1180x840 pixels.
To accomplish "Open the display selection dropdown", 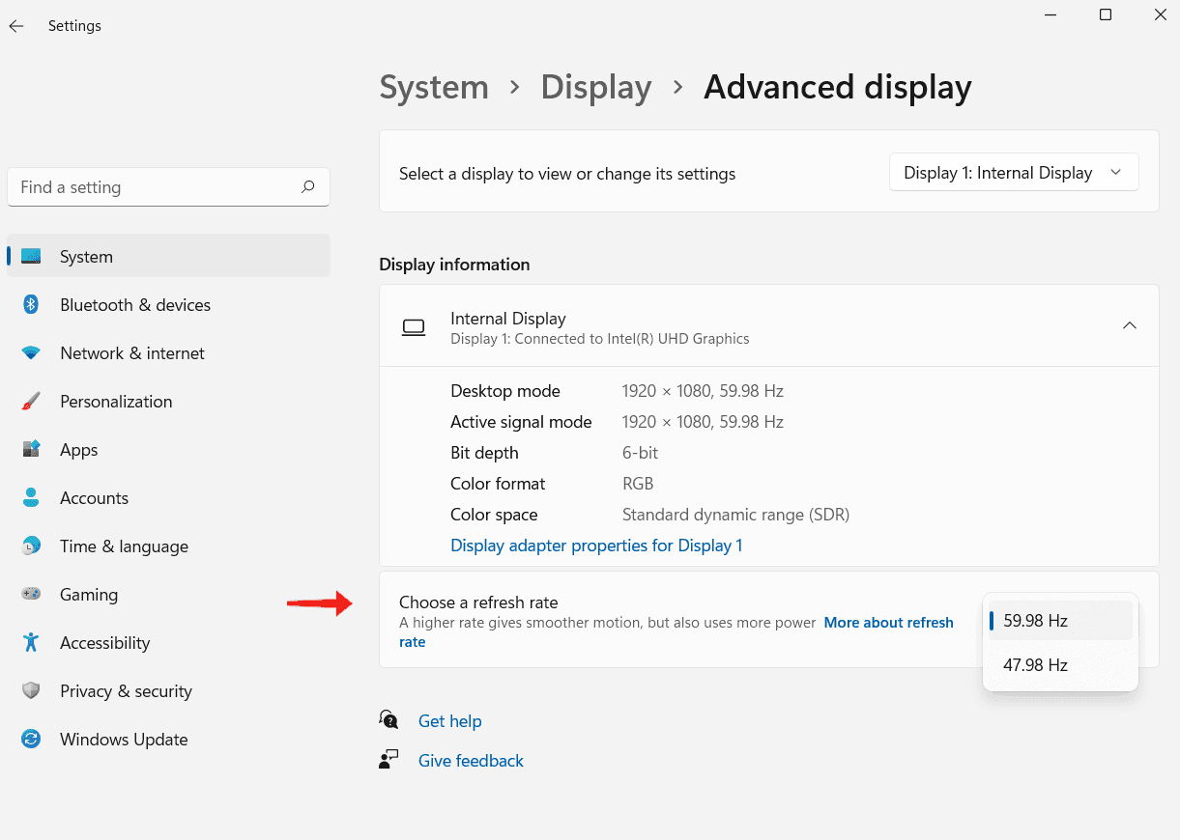I will point(1013,173).
